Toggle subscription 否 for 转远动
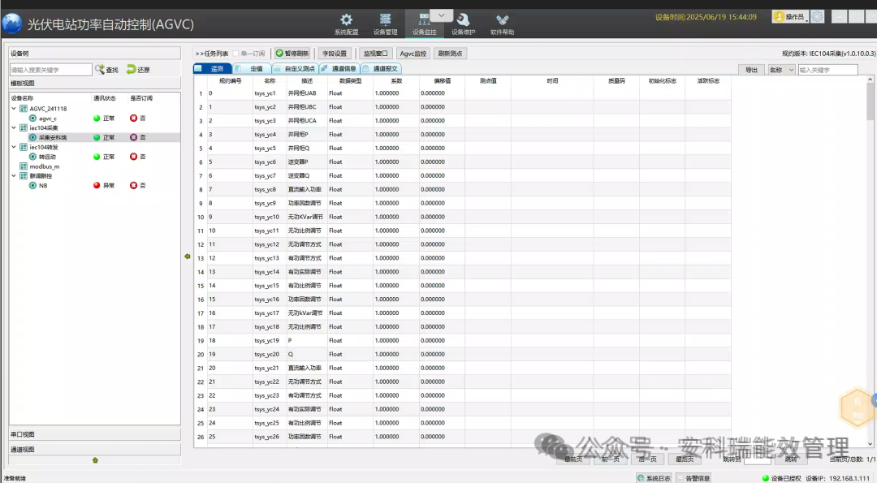 [x=137, y=157]
